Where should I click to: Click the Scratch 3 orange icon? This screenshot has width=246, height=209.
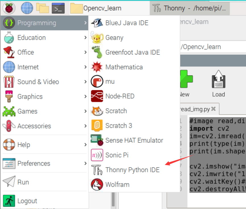tap(97, 126)
